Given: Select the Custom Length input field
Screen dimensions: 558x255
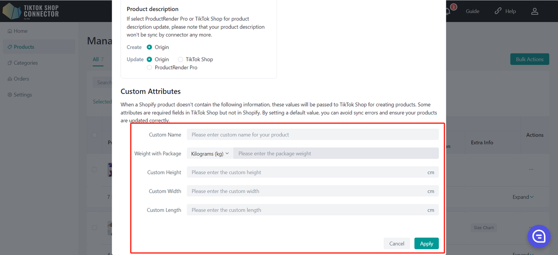Looking at the screenshot, I should (x=313, y=210).
